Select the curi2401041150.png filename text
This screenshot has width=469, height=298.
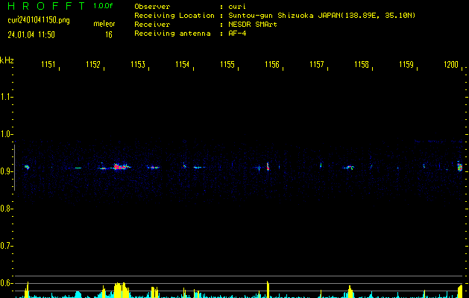pos(37,20)
